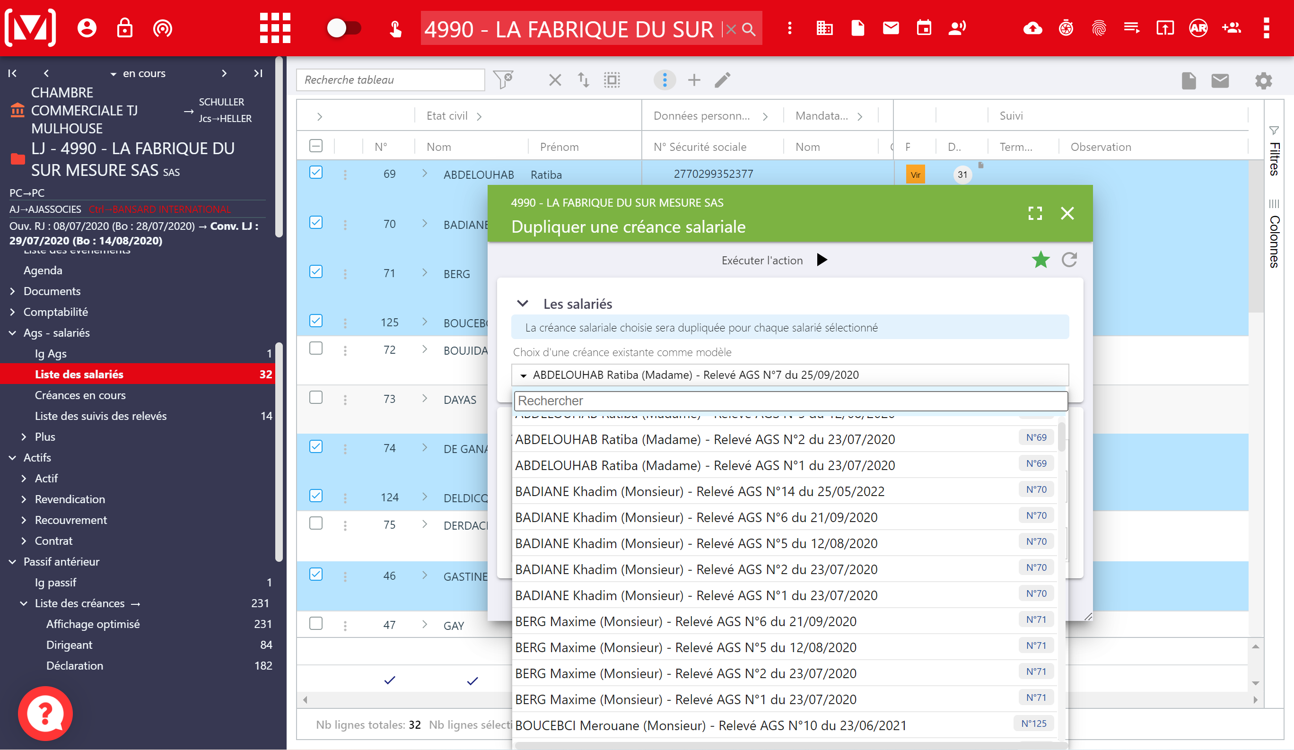Click the touch pointer icon
Image resolution: width=1294 pixels, height=750 pixels.
click(395, 29)
